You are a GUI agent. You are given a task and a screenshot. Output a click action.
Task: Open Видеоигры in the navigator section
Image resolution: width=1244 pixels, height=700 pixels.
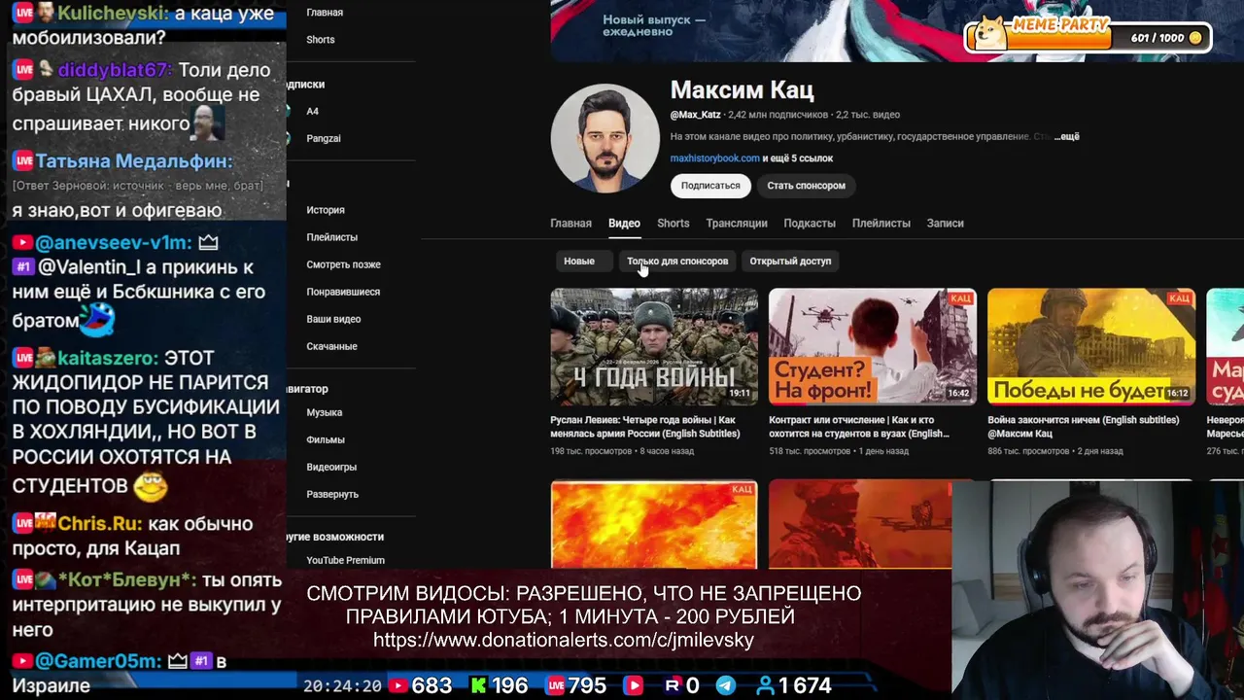click(x=331, y=467)
